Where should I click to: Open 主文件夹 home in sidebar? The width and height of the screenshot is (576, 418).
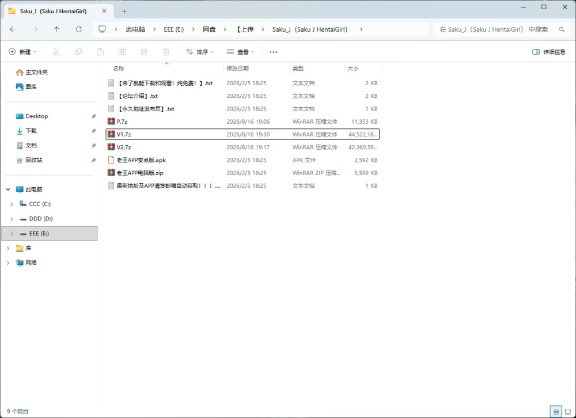tap(32, 73)
